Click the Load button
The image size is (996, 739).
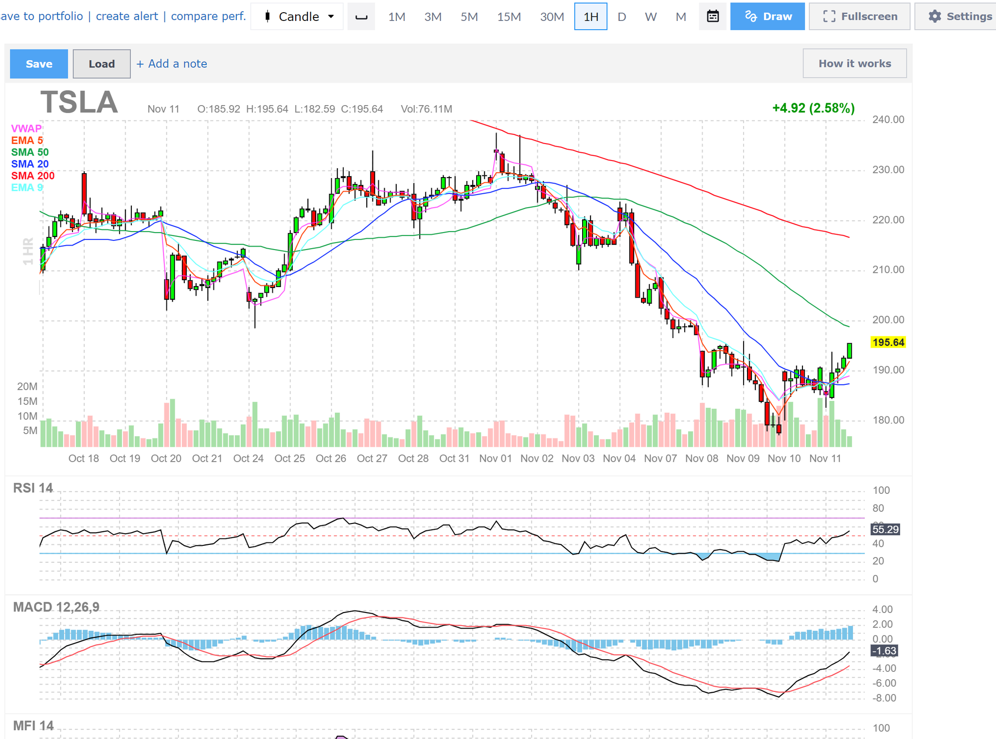click(x=102, y=64)
